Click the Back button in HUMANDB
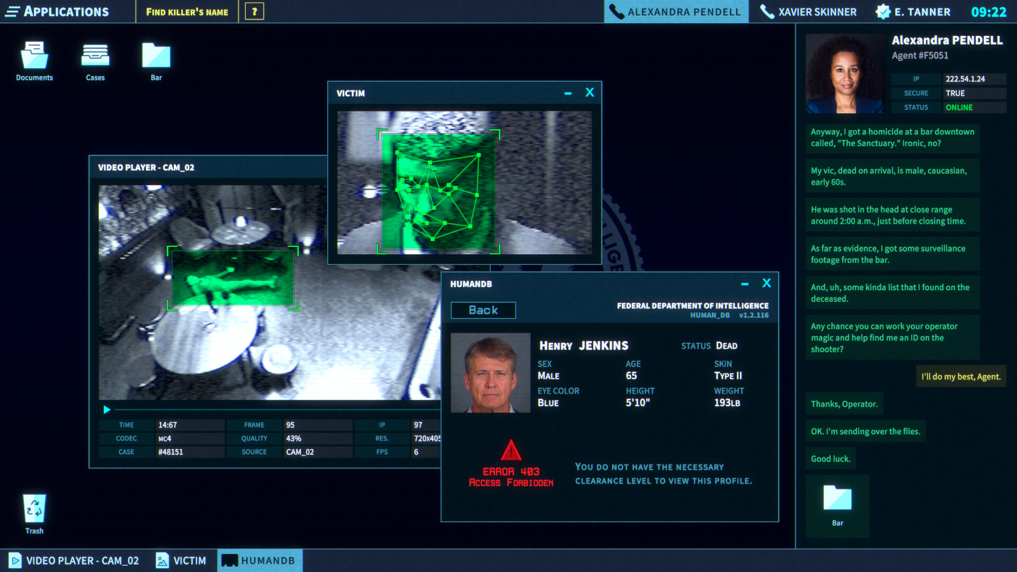The image size is (1017, 572). [483, 310]
